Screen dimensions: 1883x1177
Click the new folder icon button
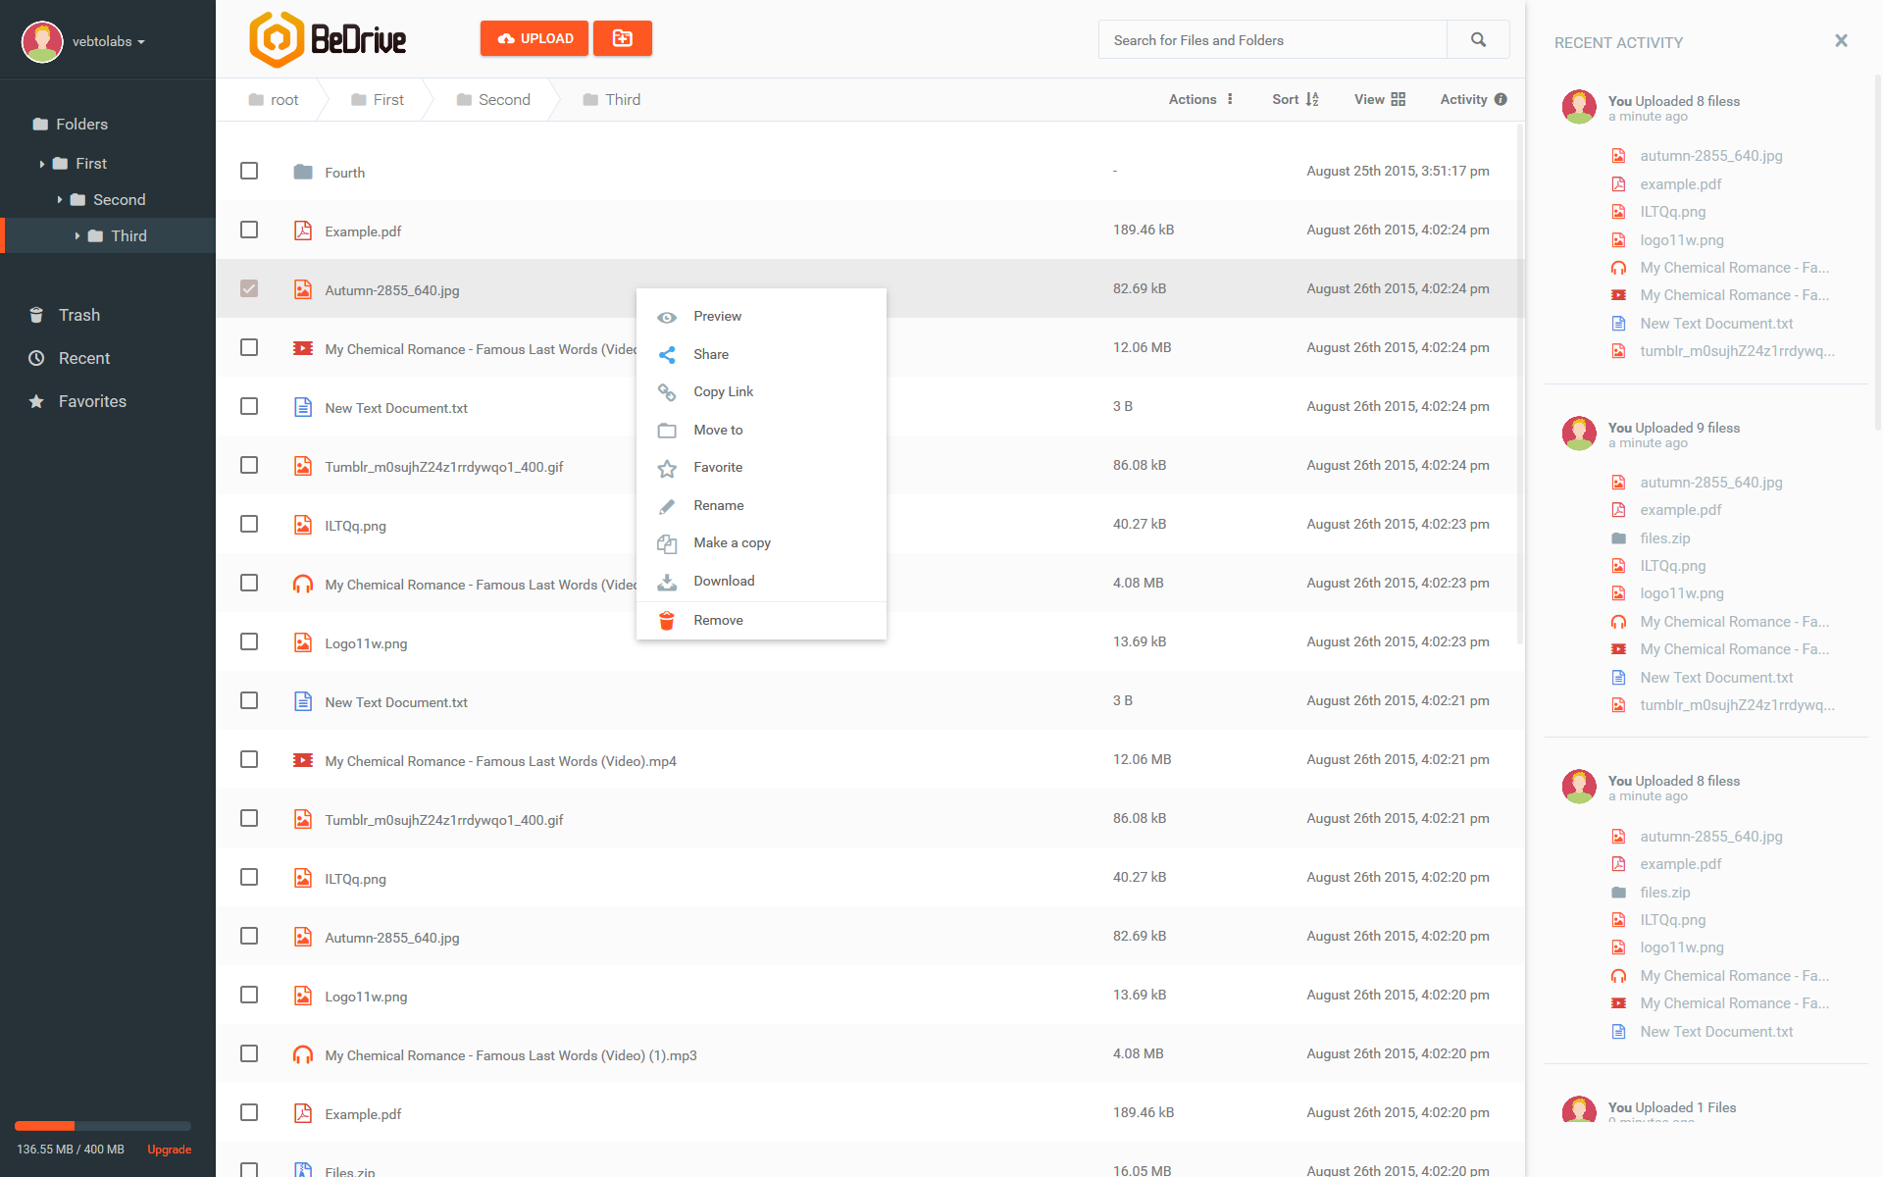click(x=622, y=38)
